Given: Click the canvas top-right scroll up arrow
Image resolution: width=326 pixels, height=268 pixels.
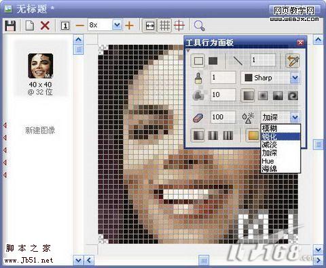Looking at the screenshot, I should point(318,40).
